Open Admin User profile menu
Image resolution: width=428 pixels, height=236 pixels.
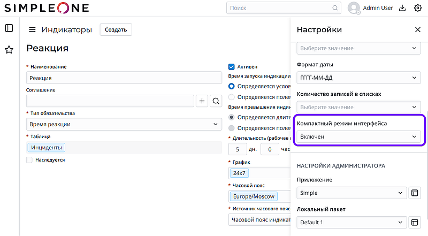click(370, 8)
